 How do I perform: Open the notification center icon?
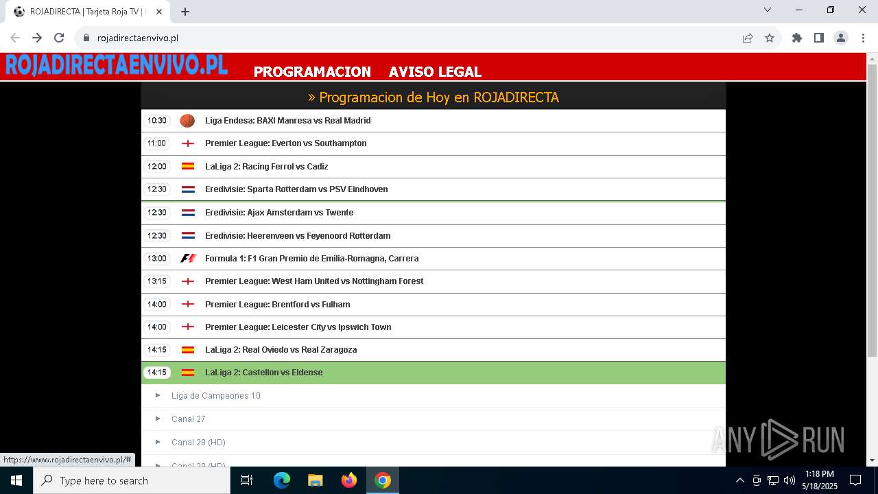(x=855, y=480)
